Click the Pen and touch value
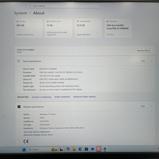Image resolution: width=159 pixels, height=159 pixels. pyautogui.click(x=61, y=89)
